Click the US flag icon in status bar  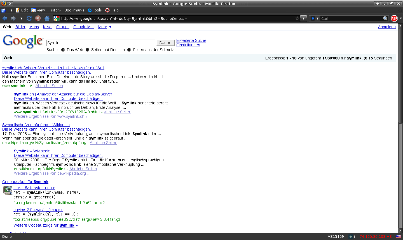[x=399, y=236]
